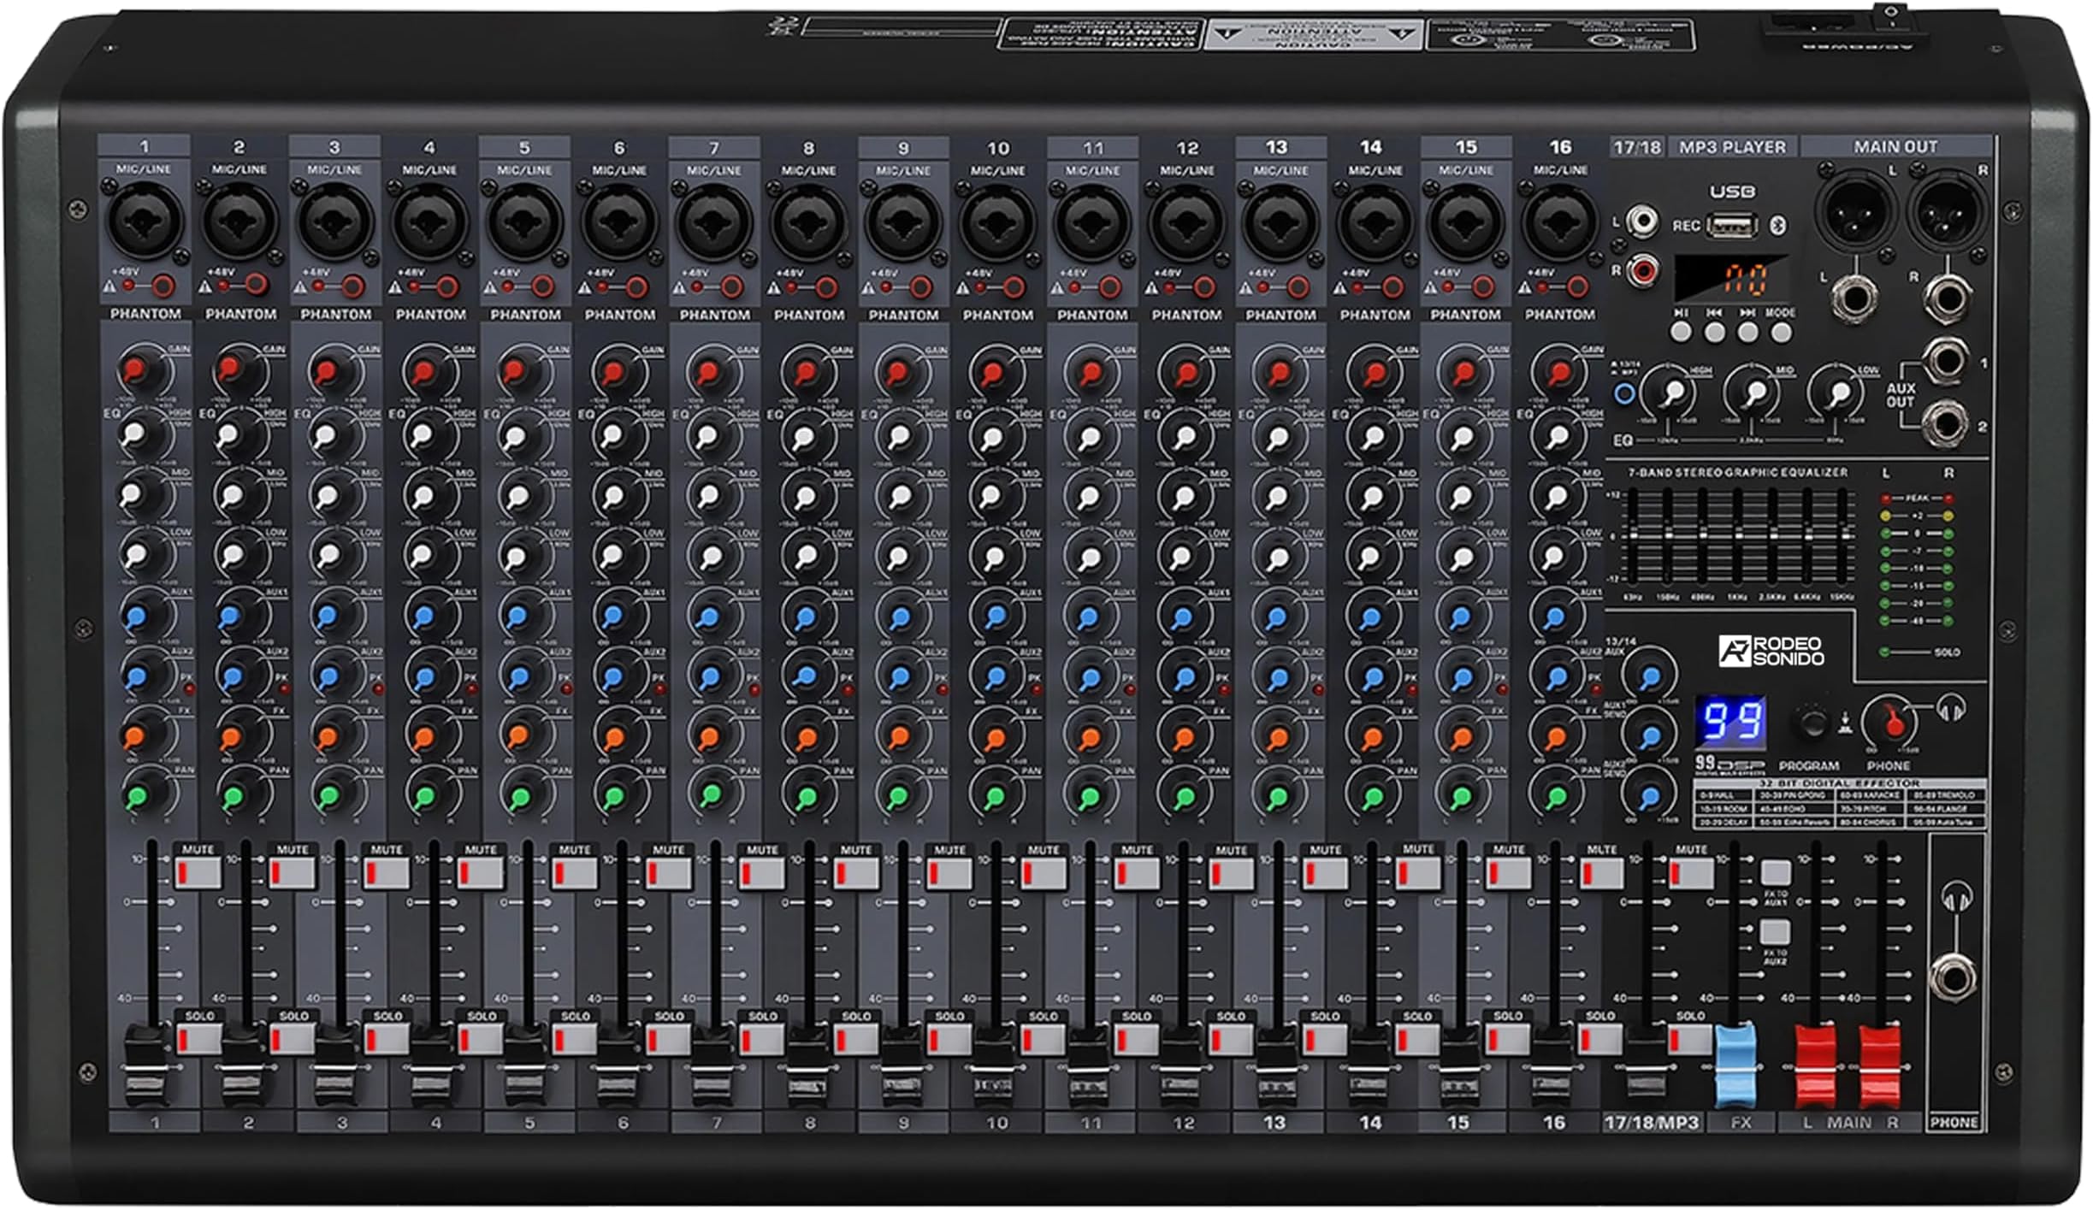
Task: Toggle channel 16 +48V phantom power switch
Action: (1577, 286)
